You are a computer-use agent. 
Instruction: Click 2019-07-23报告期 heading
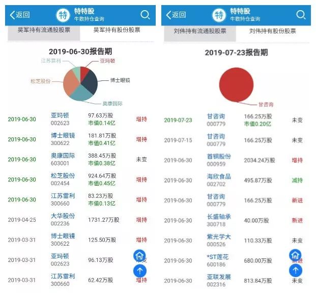(x=237, y=52)
